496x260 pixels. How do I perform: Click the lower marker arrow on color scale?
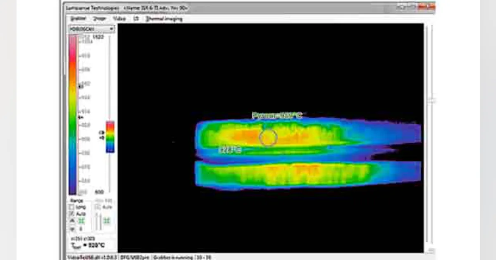pyautogui.click(x=81, y=117)
